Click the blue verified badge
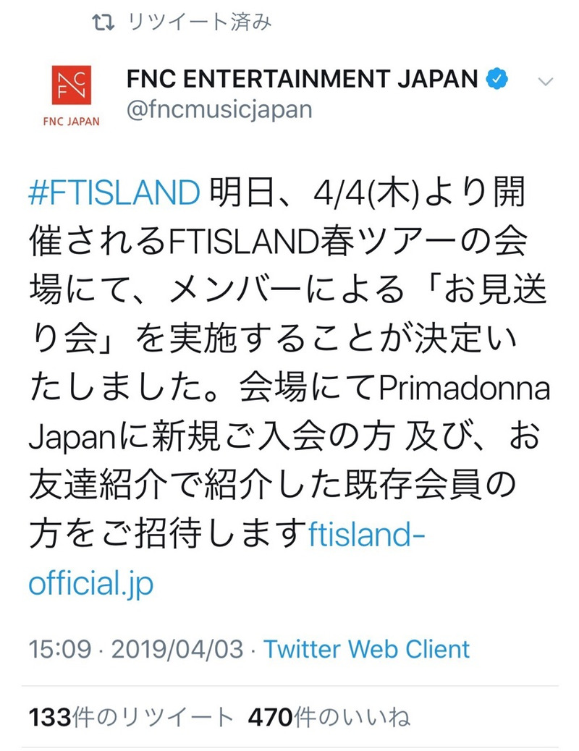 [x=495, y=78]
